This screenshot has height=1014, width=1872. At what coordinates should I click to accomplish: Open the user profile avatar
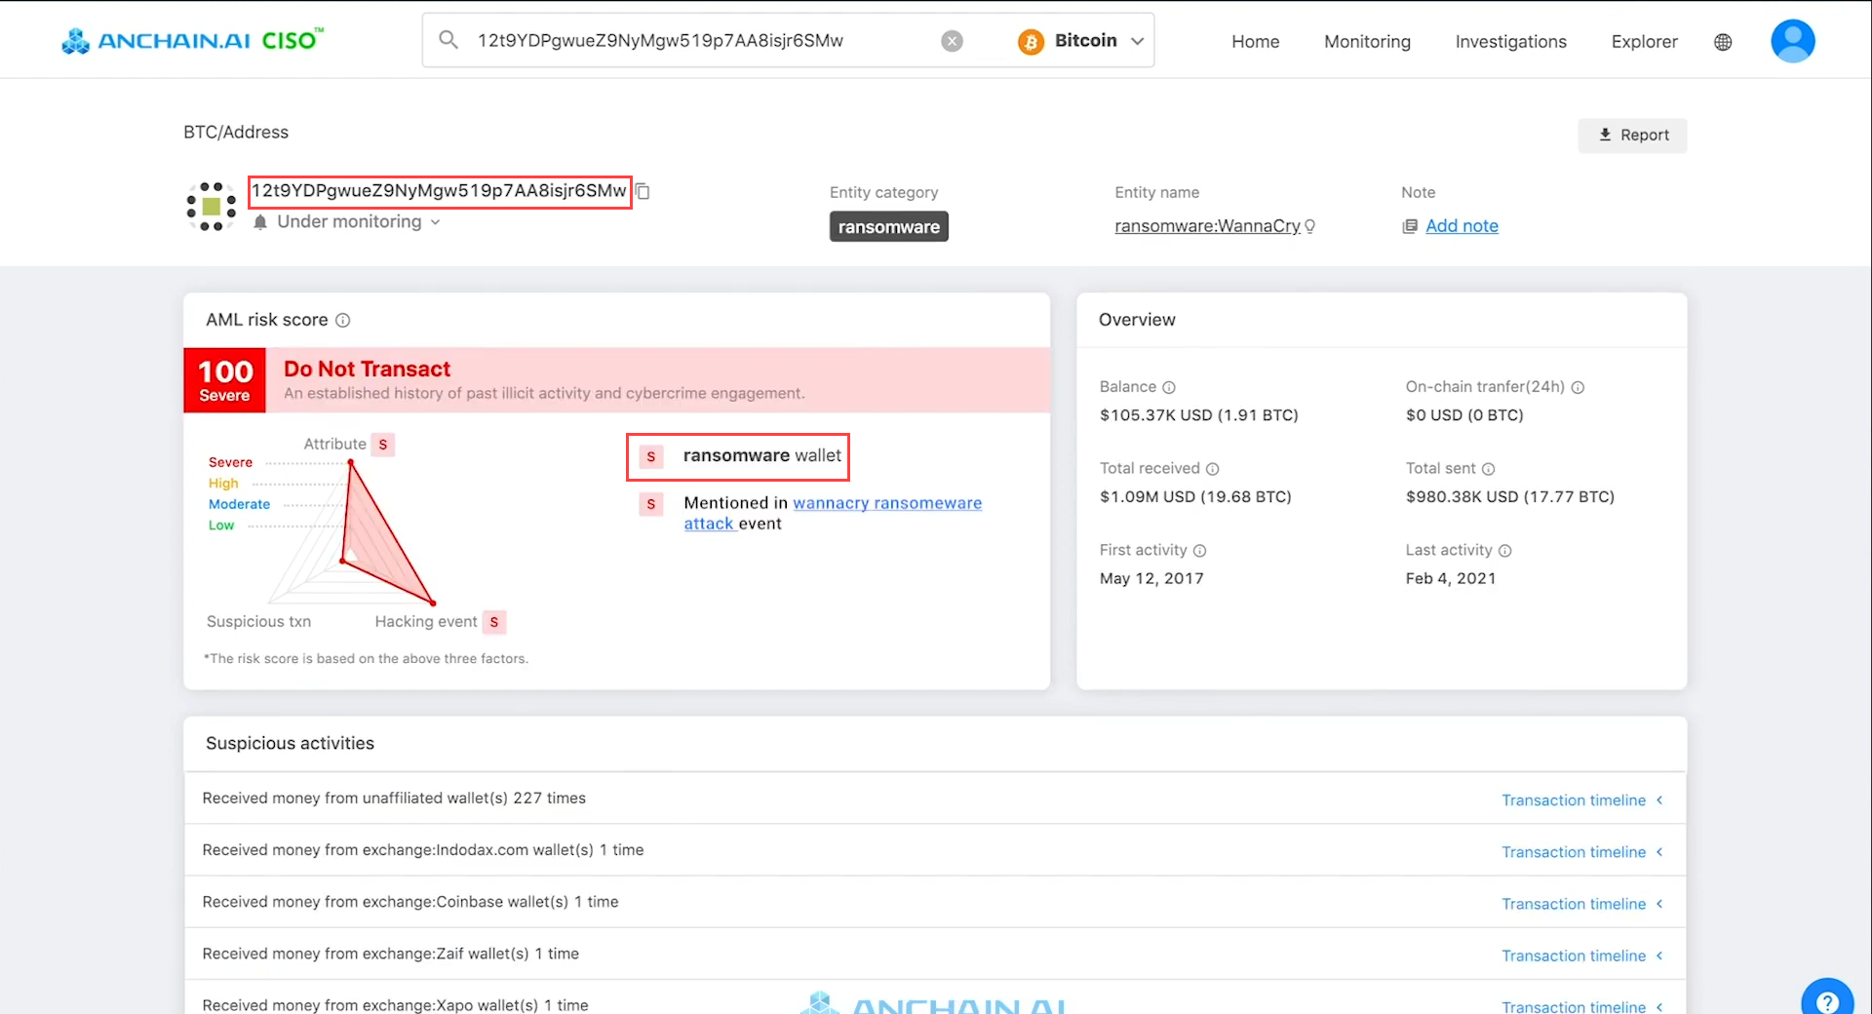[x=1792, y=41]
